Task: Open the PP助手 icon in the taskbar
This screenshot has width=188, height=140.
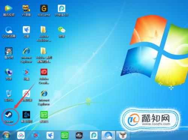Action: tap(94, 136)
